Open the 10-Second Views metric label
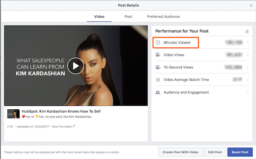 coord(178,67)
